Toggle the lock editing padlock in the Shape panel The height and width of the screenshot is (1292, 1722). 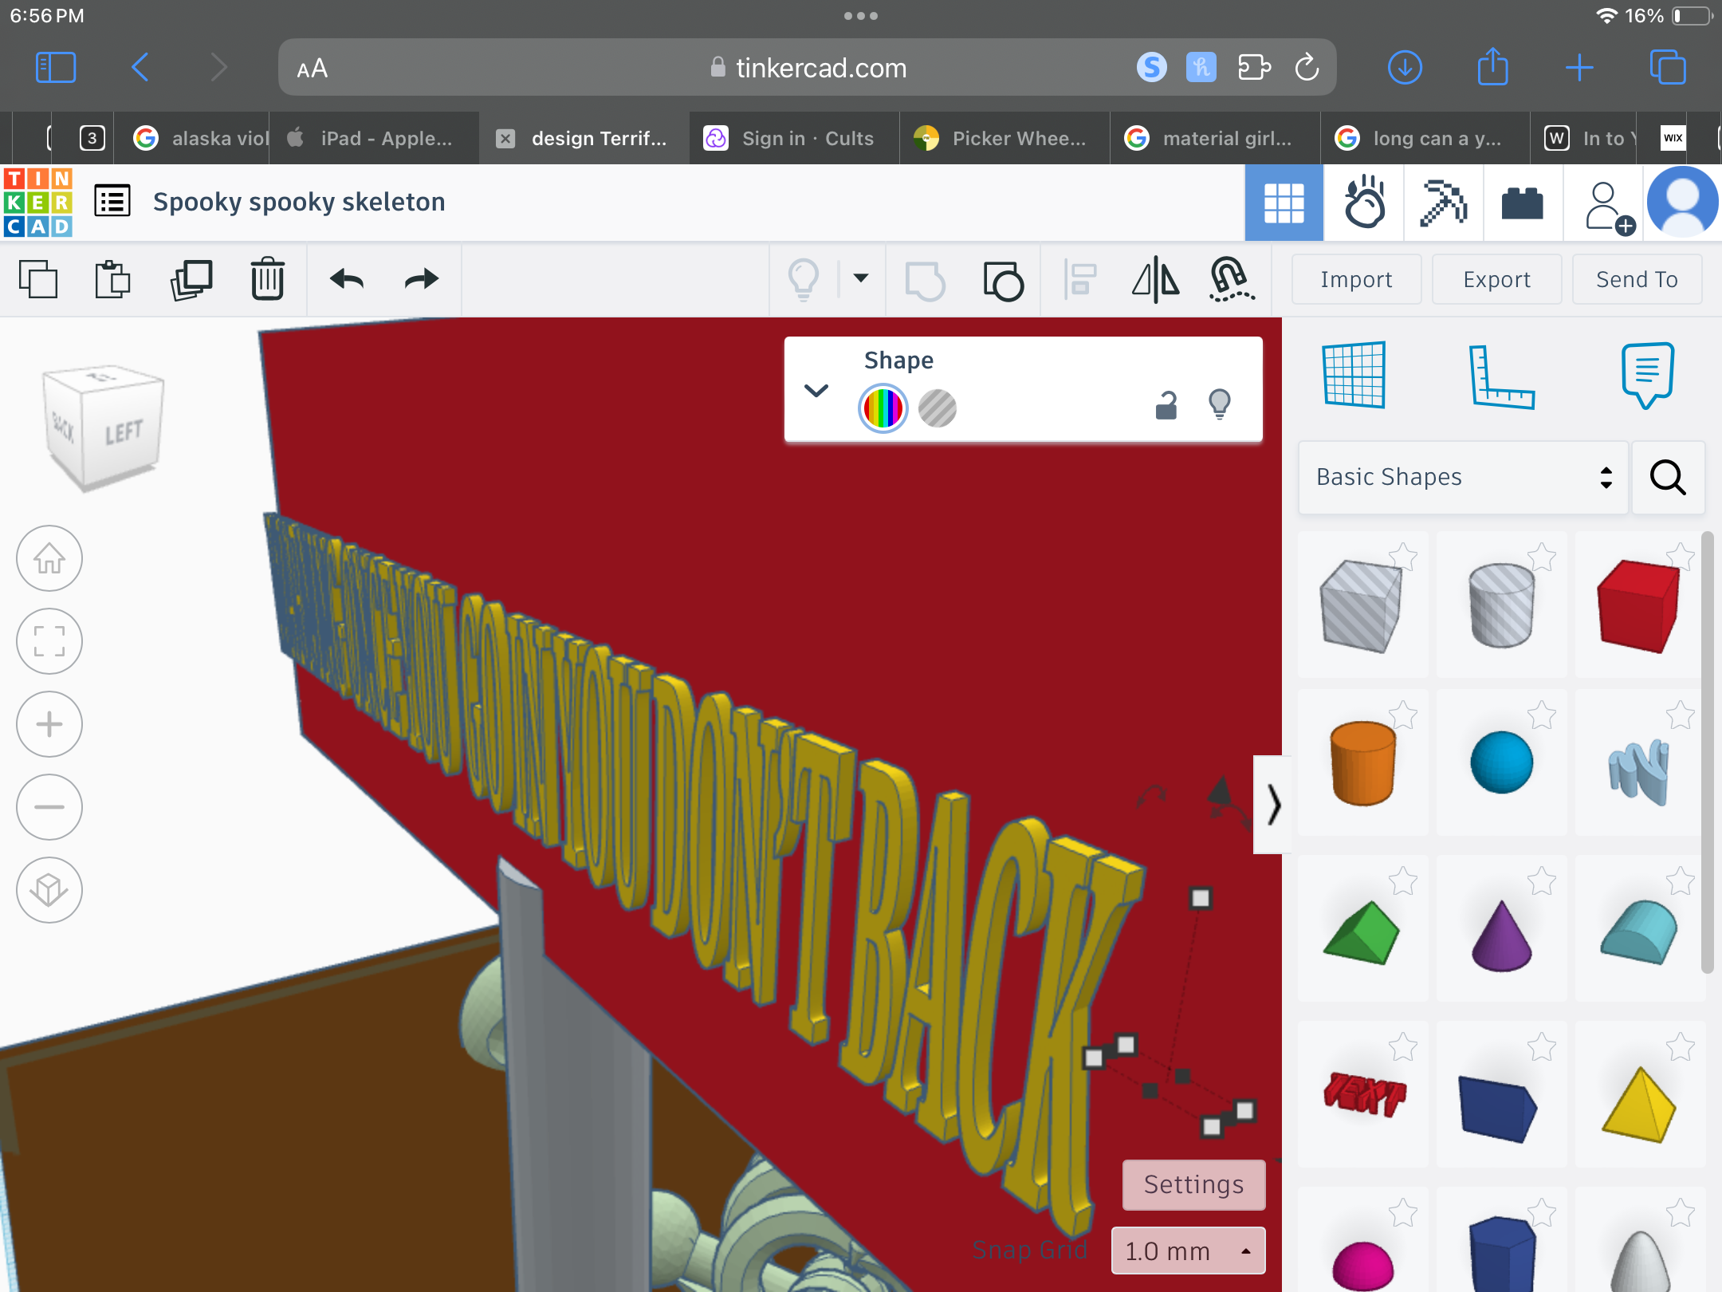point(1166,405)
